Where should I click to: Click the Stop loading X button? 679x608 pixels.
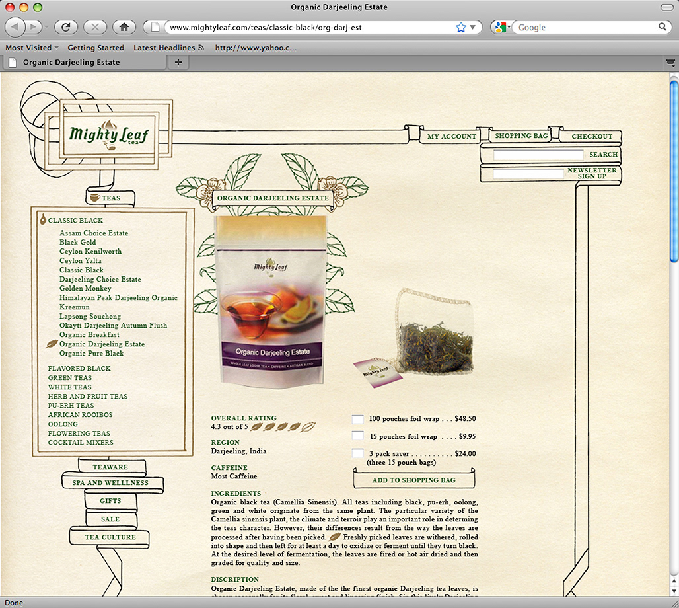point(95,27)
